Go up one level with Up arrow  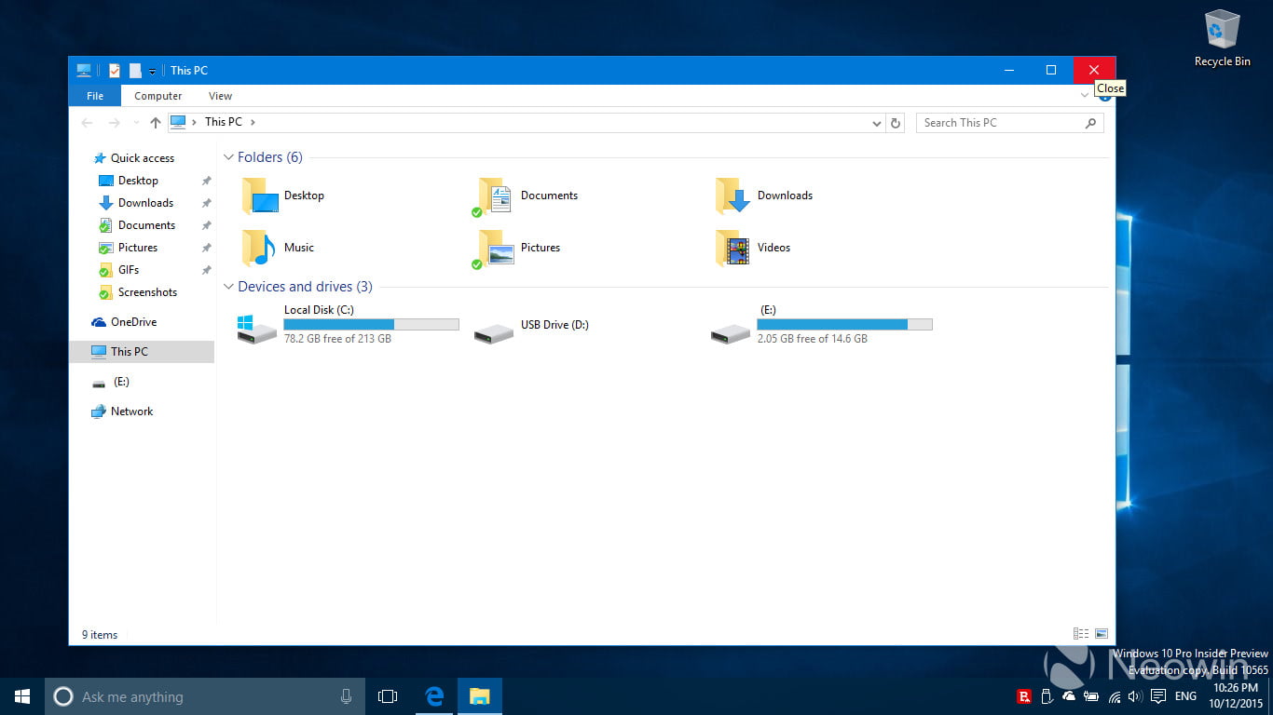pos(156,123)
